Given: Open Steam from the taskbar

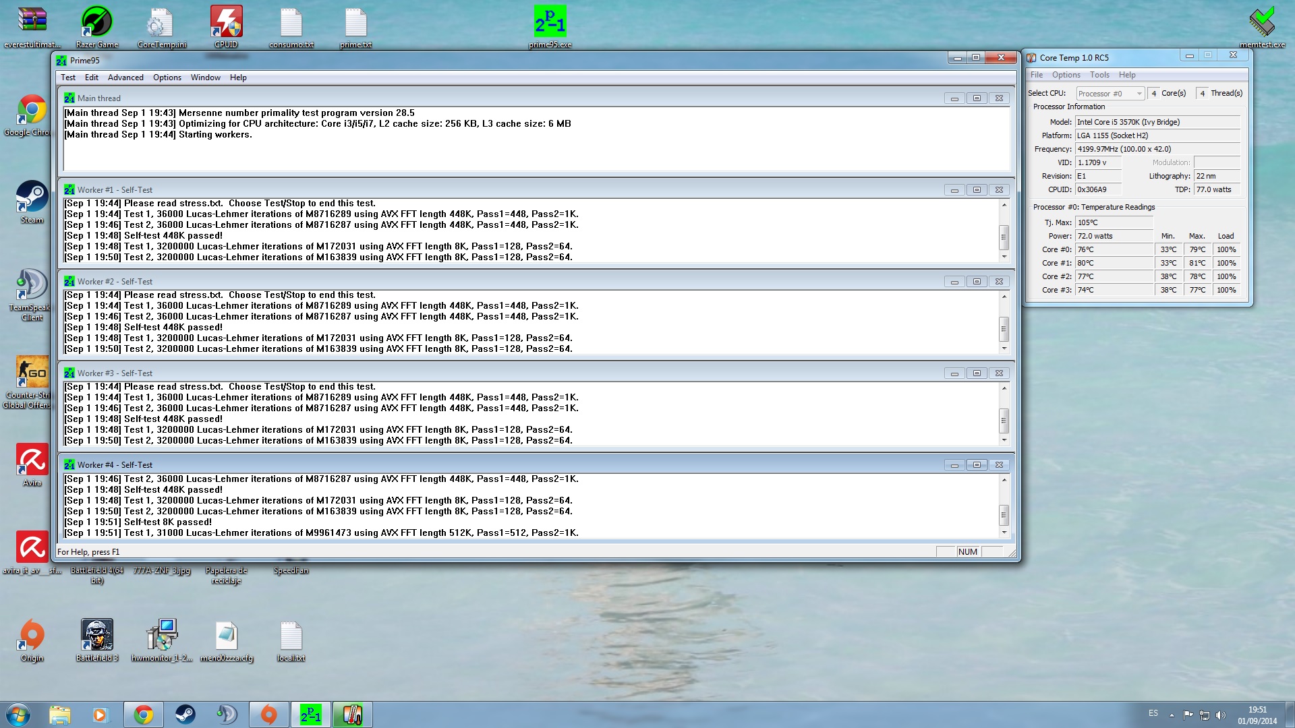Looking at the screenshot, I should click(185, 715).
